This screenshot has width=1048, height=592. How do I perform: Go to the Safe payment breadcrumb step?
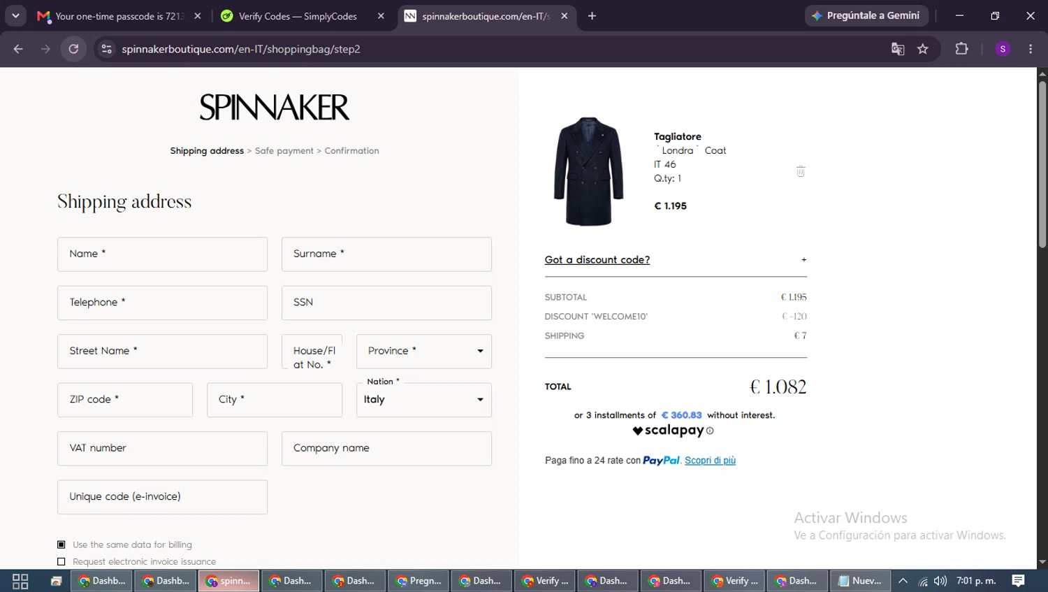point(284,151)
